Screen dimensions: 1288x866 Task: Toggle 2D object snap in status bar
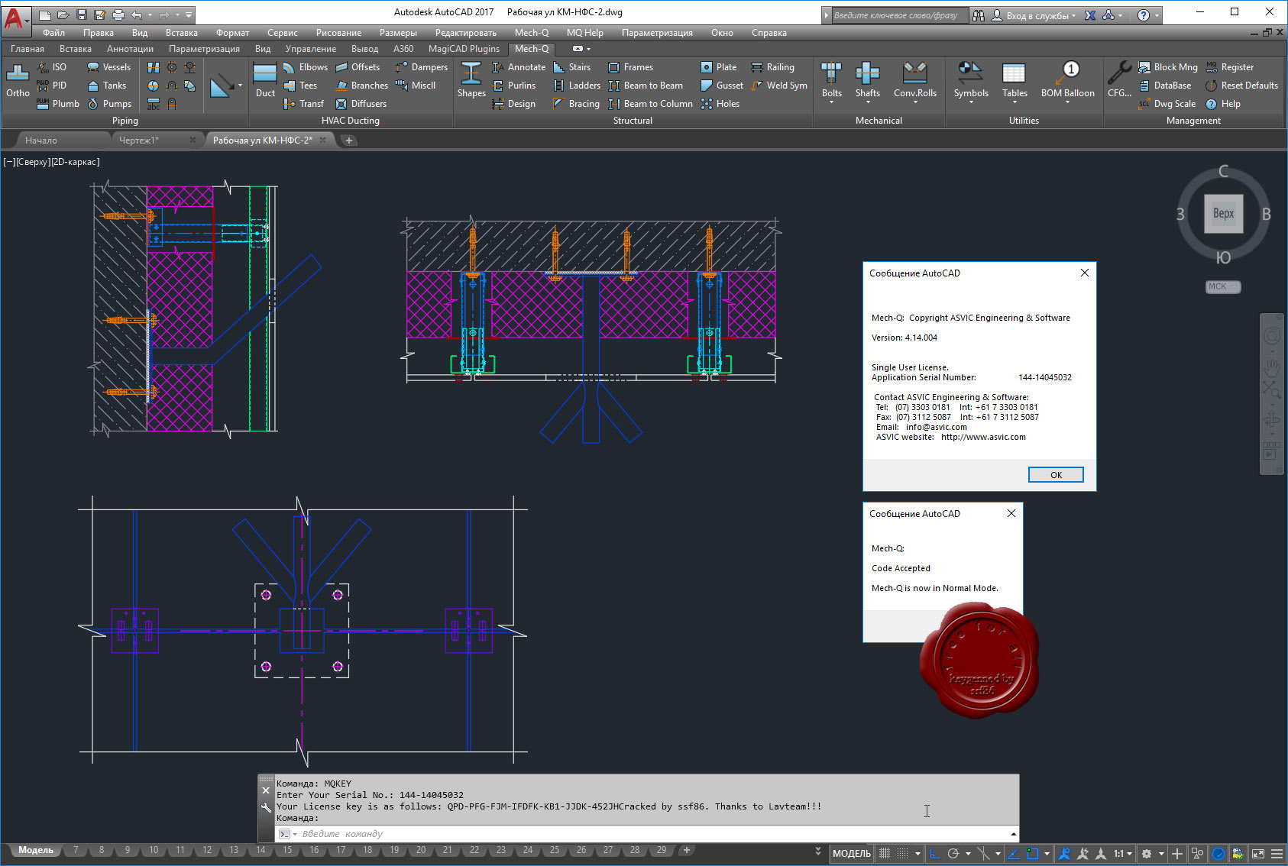1033,854
